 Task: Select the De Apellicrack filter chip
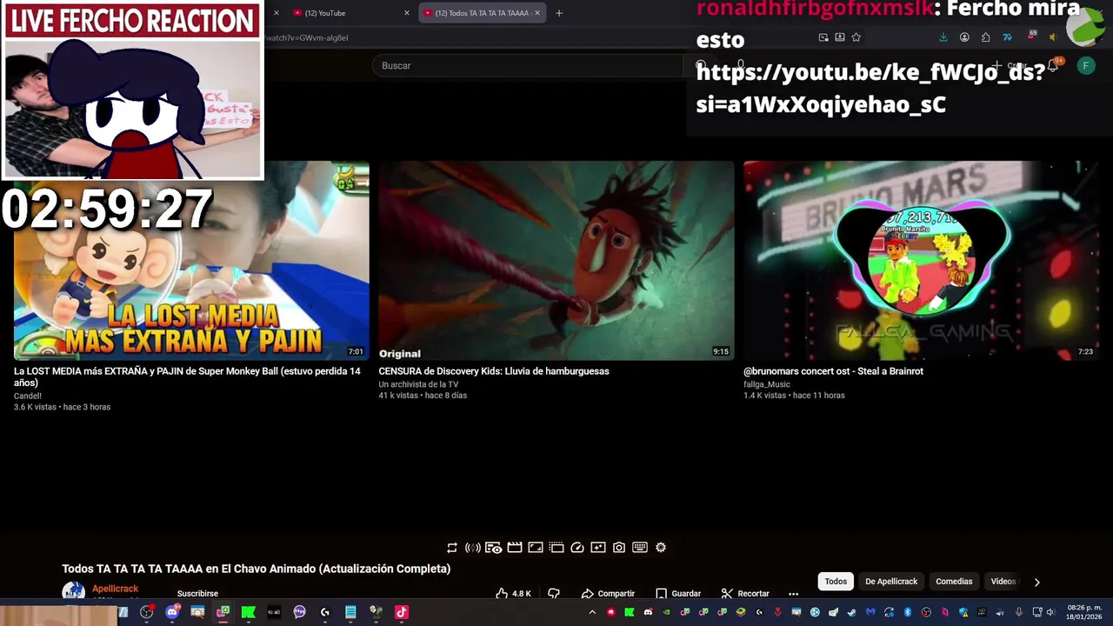[x=891, y=582]
